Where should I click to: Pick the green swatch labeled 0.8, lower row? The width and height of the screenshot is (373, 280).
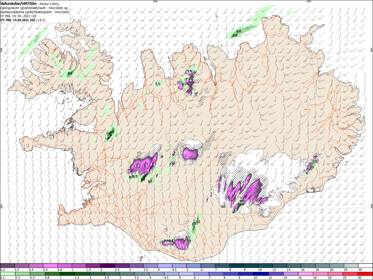[52, 274]
